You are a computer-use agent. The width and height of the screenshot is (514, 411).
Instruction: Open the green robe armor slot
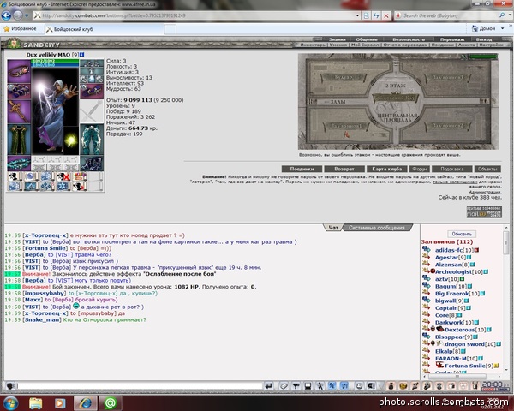(19, 140)
